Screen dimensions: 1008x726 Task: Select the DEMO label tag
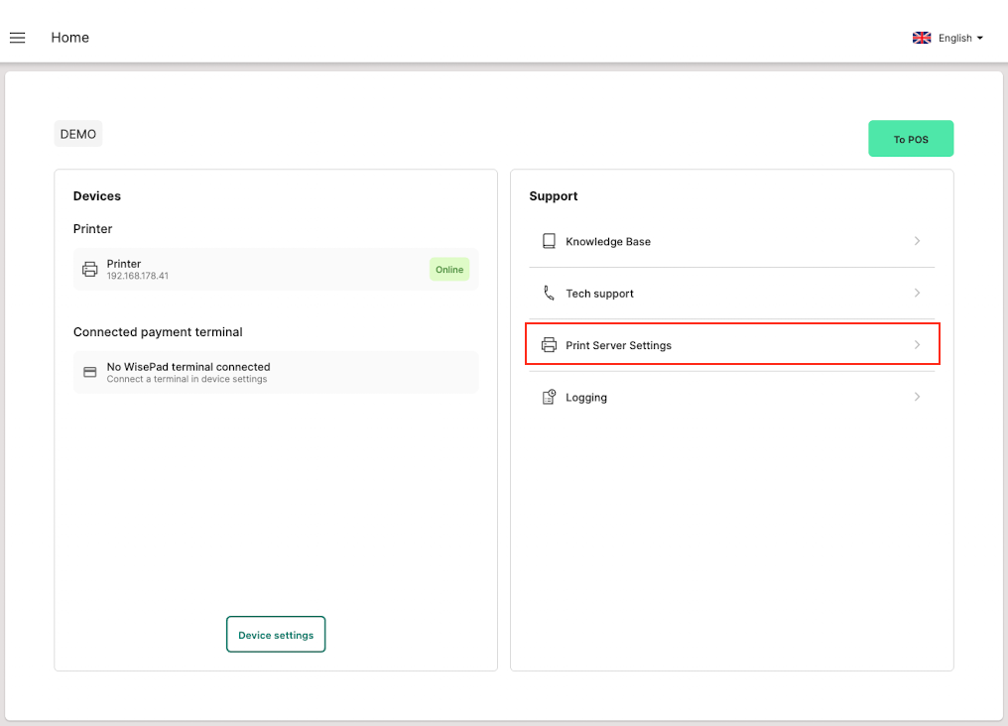click(78, 134)
